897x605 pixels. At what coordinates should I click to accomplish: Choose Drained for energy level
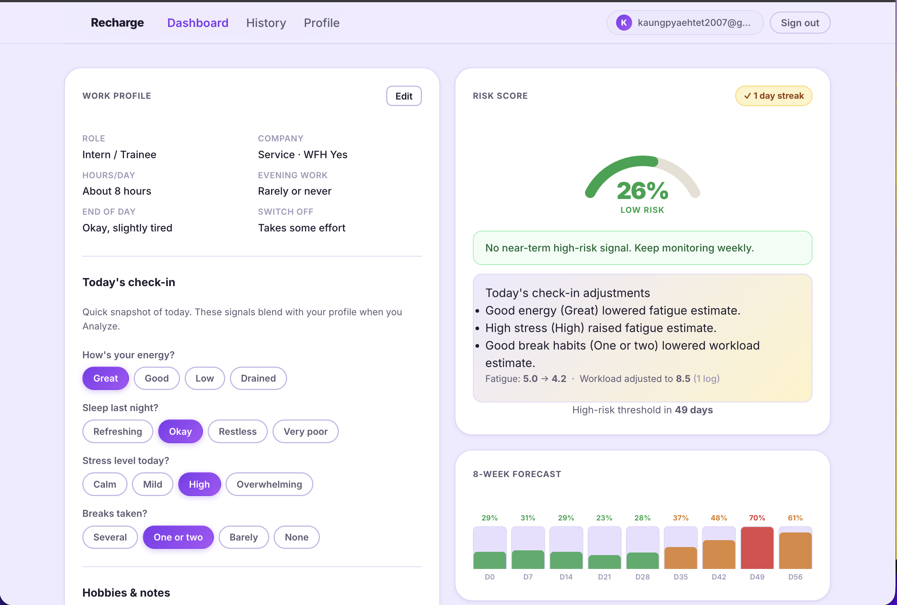(x=258, y=378)
